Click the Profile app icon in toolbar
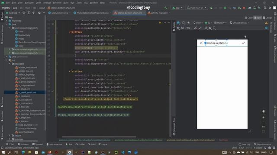Image resolution: width=277 pixels, height=155 pixels. pos(235,8)
